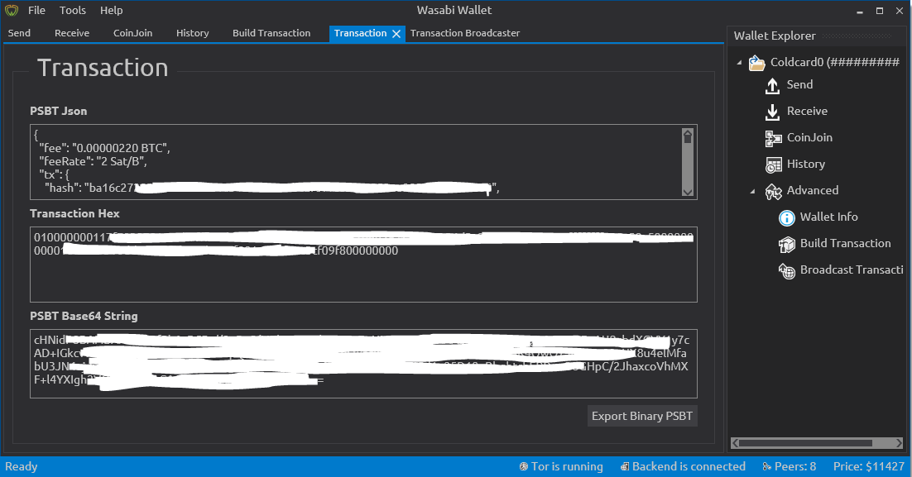Switch to the History tab
The image size is (912, 477).
pos(193,33)
